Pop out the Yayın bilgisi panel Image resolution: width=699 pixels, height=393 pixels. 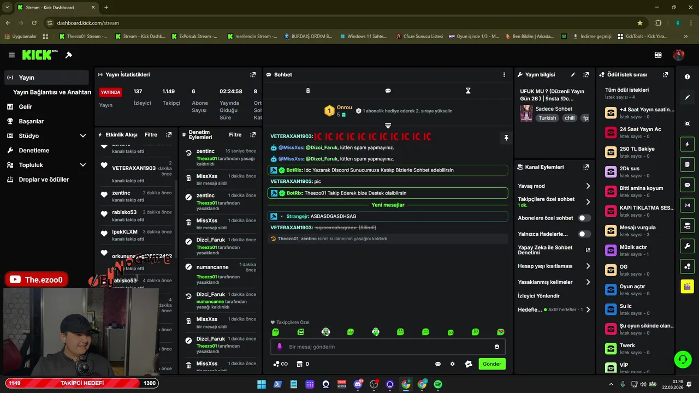tap(586, 75)
